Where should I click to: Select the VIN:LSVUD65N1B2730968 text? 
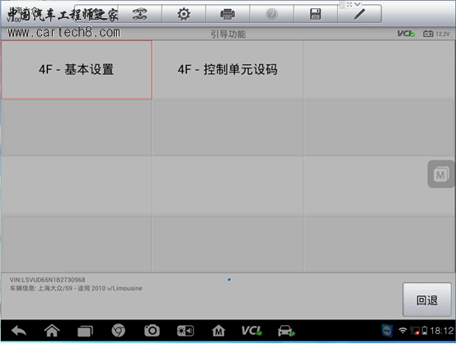pyautogui.click(x=47, y=280)
